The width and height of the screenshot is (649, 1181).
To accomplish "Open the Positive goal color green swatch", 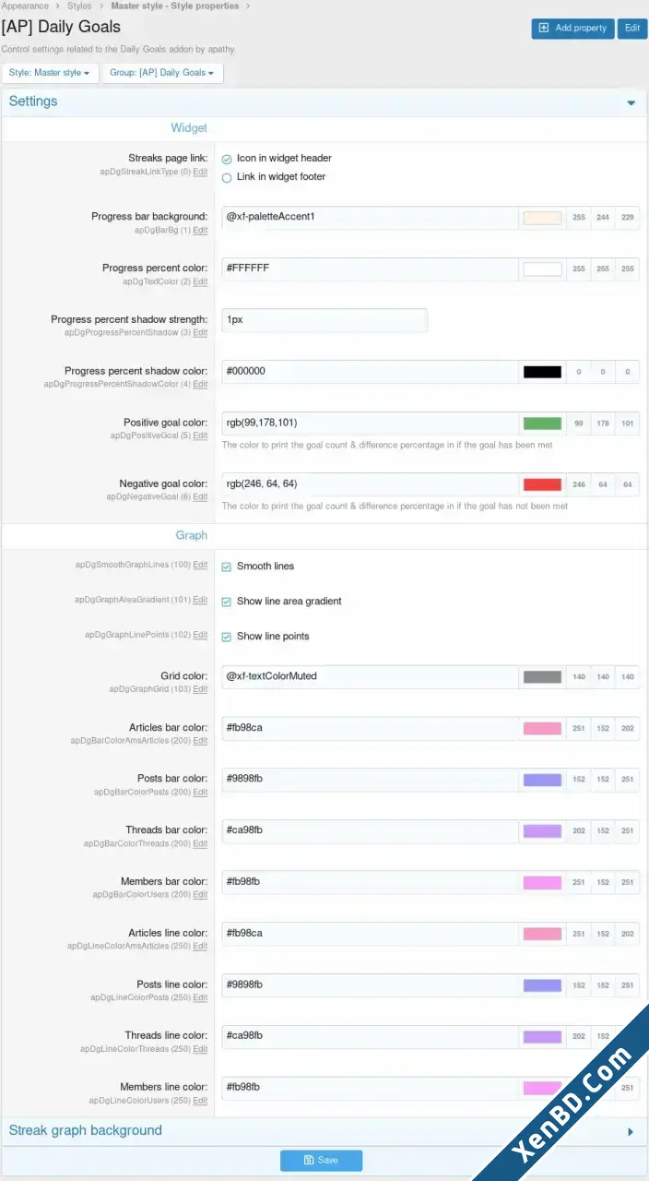I will click(x=542, y=423).
